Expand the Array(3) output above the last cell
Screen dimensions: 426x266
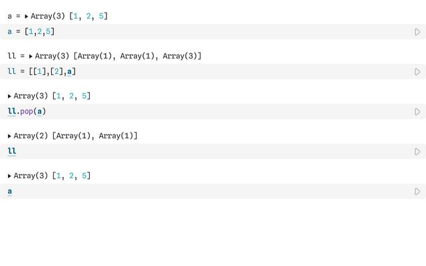(x=9, y=176)
